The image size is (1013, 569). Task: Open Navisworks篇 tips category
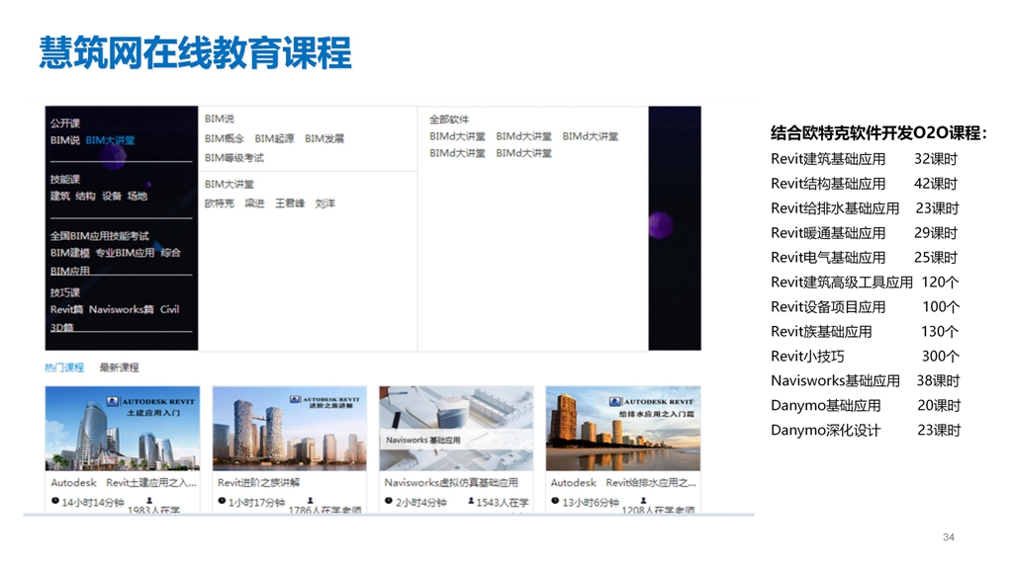[x=122, y=309]
